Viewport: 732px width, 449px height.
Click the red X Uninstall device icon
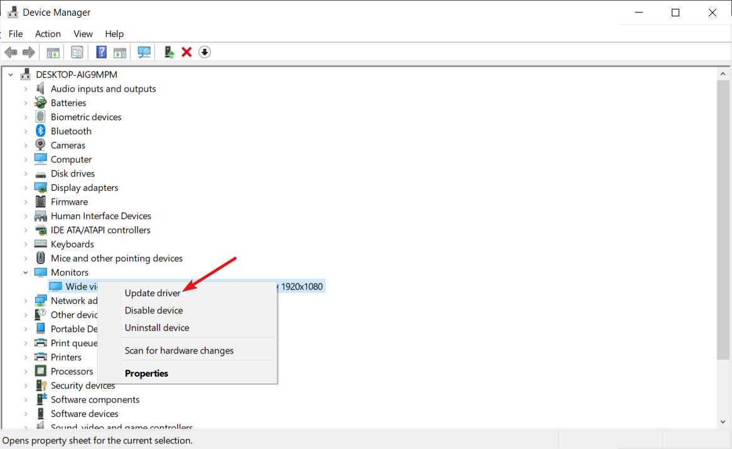point(186,52)
